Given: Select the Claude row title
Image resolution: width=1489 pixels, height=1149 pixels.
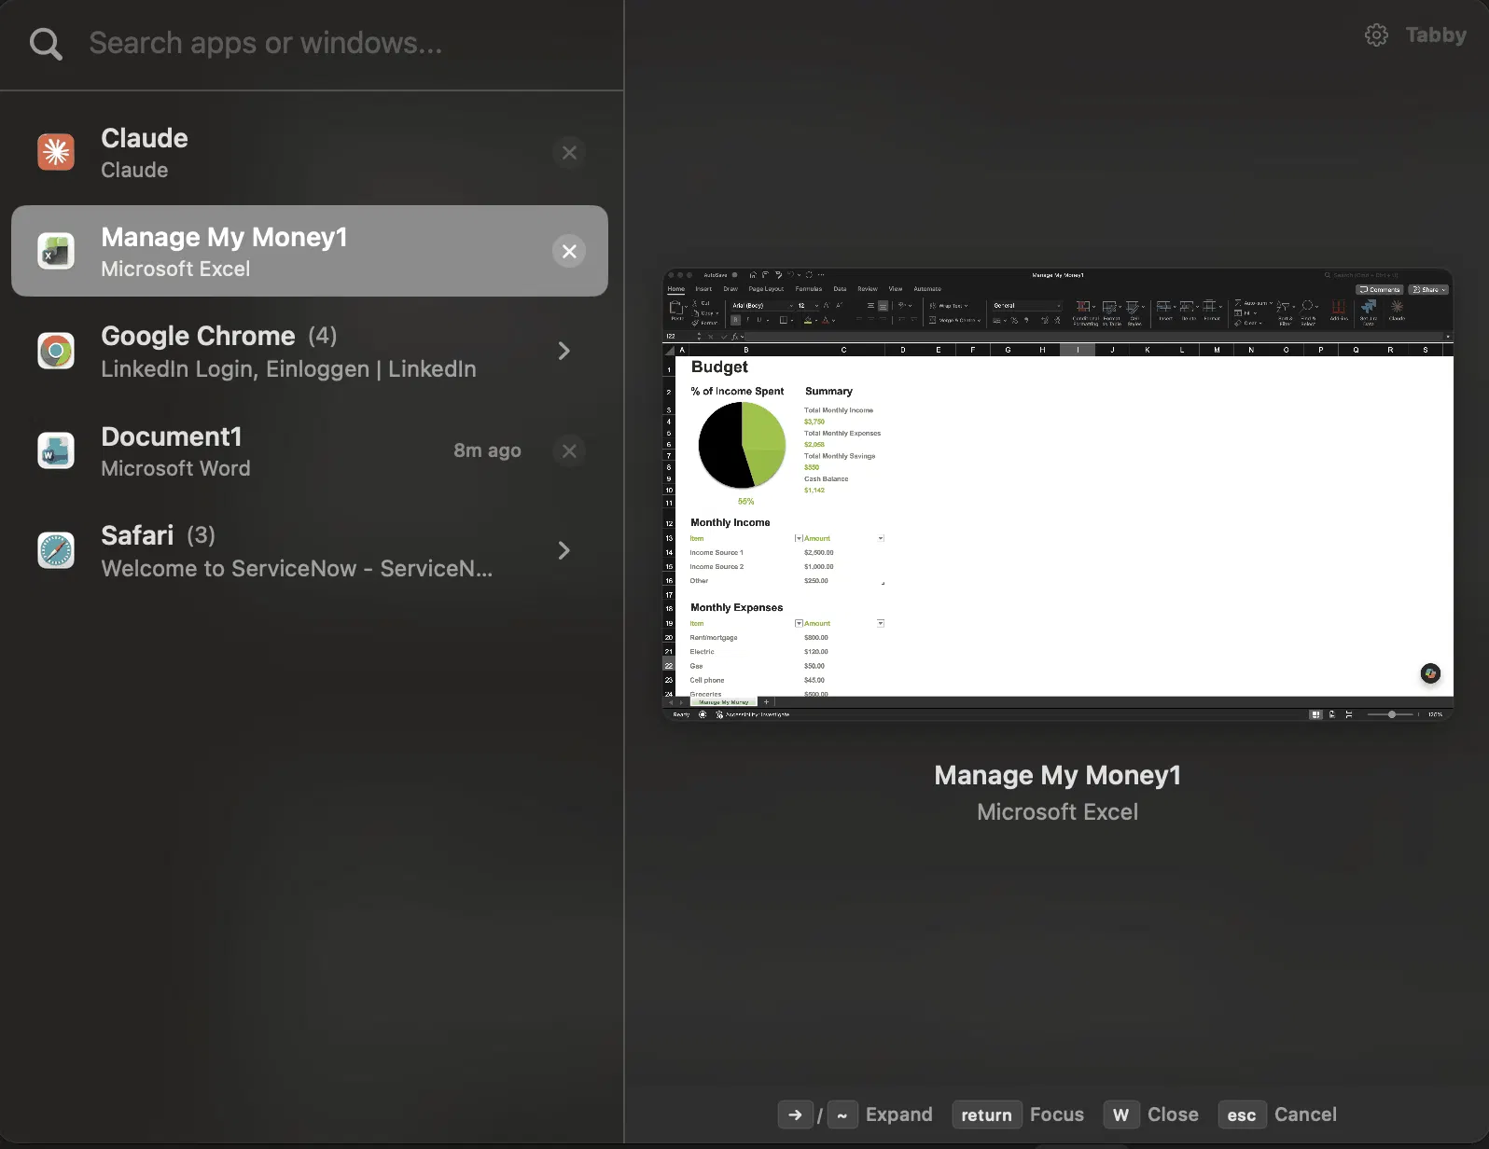Looking at the screenshot, I should (x=145, y=138).
